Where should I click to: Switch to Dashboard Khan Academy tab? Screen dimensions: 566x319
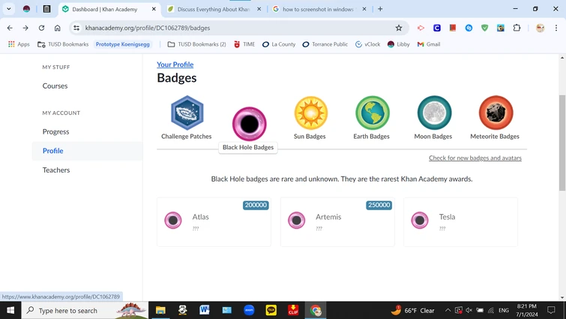(105, 9)
